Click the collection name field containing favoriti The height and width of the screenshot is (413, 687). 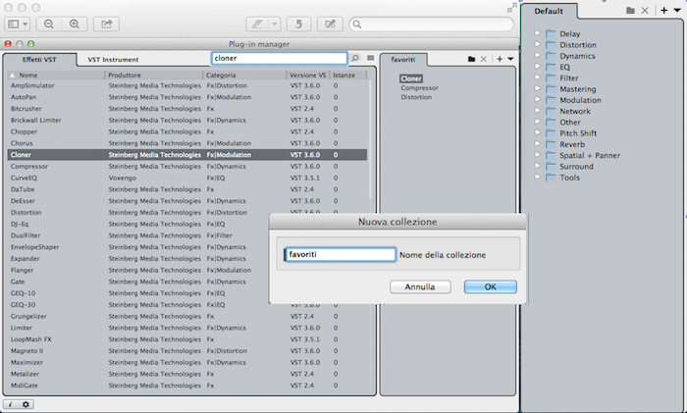(340, 254)
